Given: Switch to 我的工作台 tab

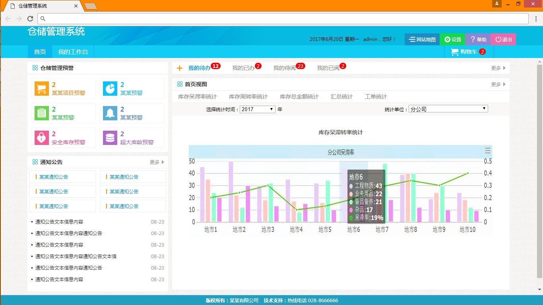Looking at the screenshot, I should [x=73, y=52].
